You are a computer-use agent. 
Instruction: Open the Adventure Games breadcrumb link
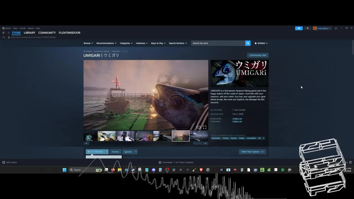102,51
